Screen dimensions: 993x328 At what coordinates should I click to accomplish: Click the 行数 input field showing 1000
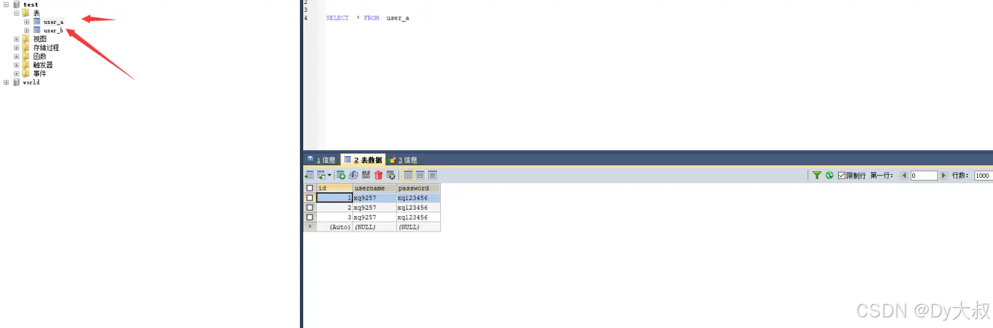(982, 175)
